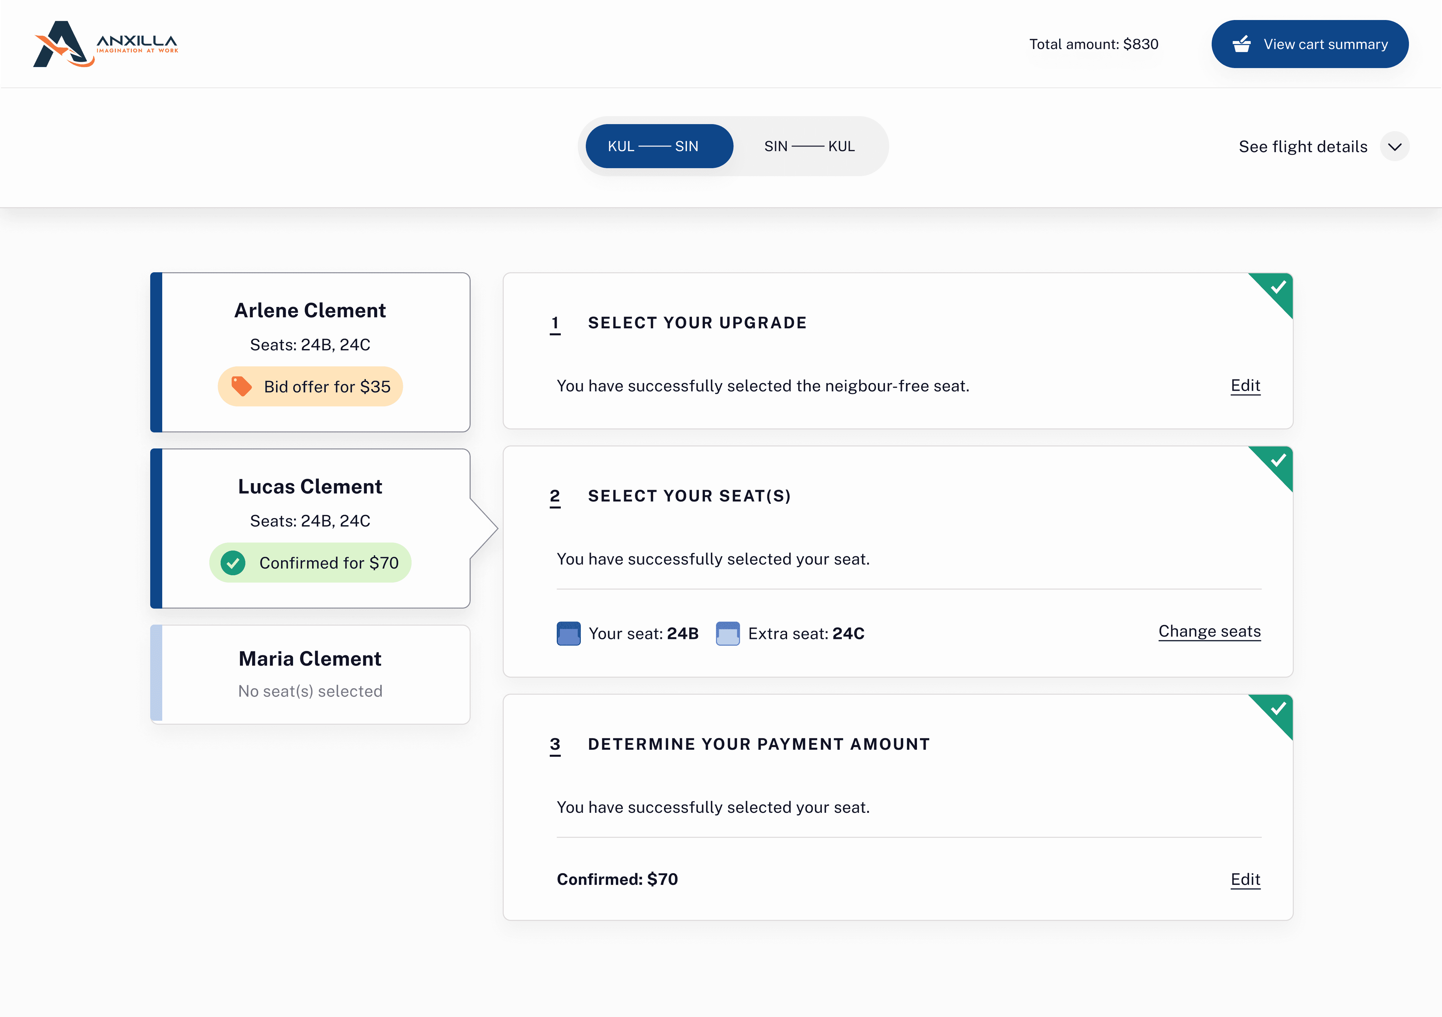
Task: Click the Anxilla logo
Action: click(105, 44)
